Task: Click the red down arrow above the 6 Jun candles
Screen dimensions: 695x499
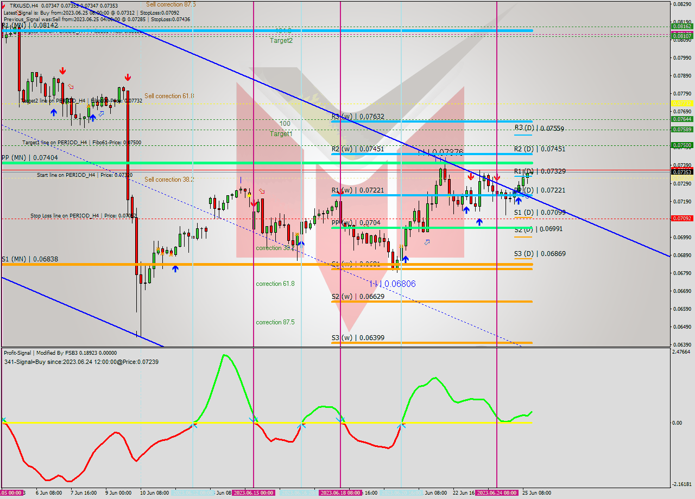Action: point(63,71)
